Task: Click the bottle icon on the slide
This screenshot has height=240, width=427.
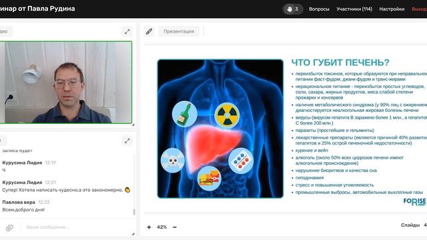Action: coord(185,114)
